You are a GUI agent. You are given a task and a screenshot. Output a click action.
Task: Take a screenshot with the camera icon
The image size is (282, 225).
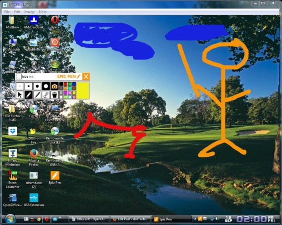54,86
